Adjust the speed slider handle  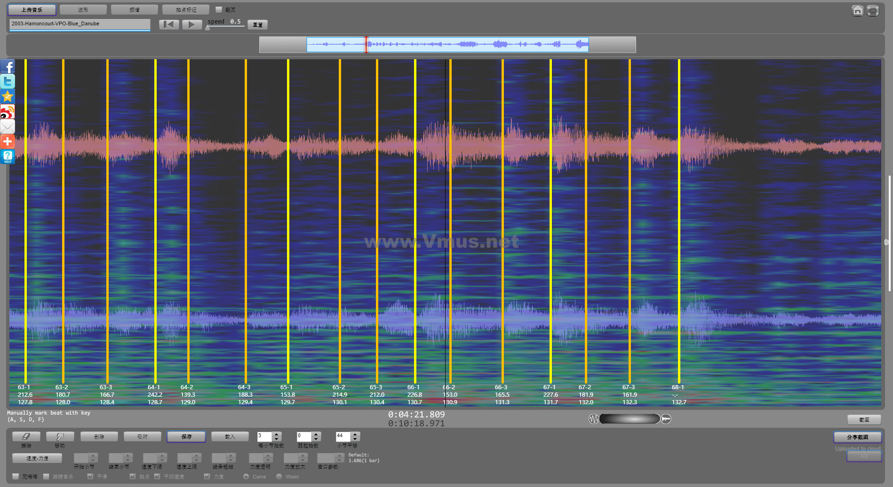pyautogui.click(x=208, y=28)
